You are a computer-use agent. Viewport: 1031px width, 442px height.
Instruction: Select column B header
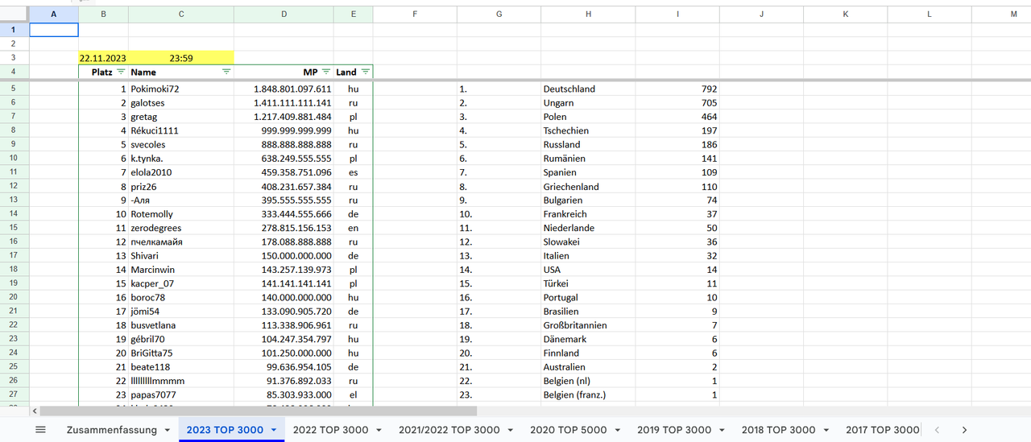coord(103,14)
